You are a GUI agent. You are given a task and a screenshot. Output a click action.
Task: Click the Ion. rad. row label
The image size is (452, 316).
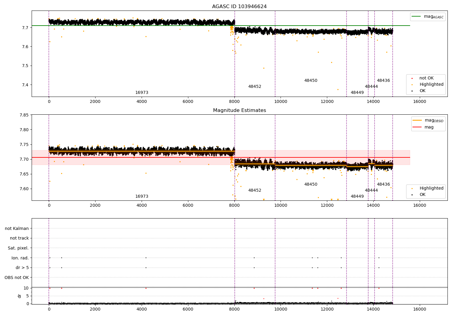click(20, 258)
